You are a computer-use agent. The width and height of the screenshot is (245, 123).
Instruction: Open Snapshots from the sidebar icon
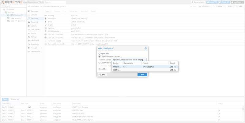29,44
